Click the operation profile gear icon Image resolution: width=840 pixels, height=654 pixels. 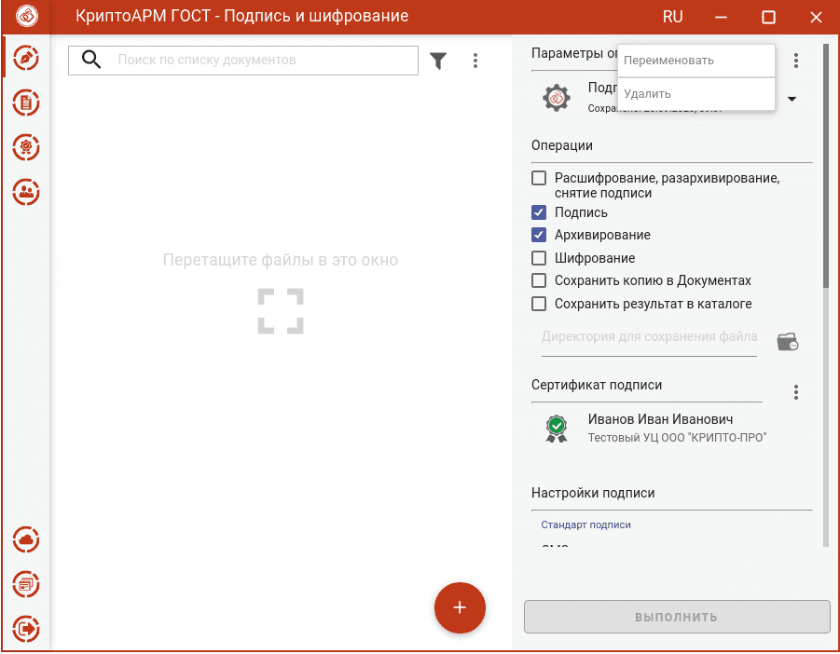[557, 98]
